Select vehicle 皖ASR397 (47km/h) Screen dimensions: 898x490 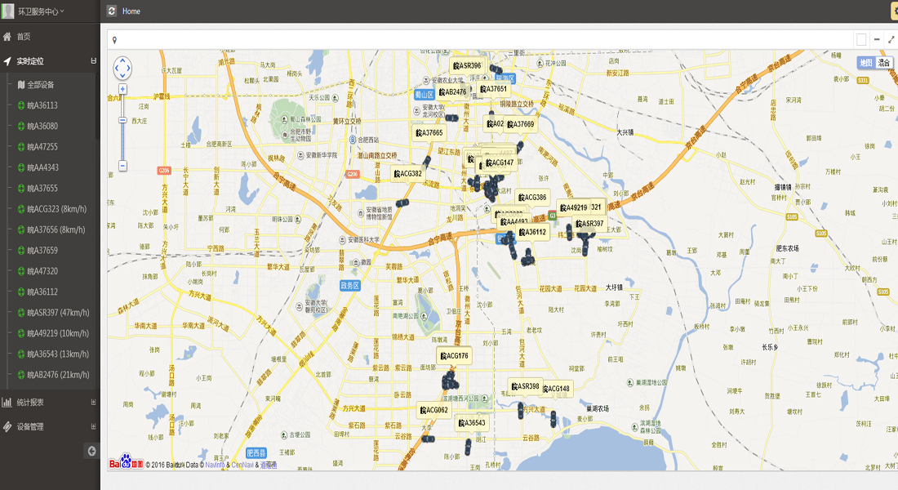point(59,313)
